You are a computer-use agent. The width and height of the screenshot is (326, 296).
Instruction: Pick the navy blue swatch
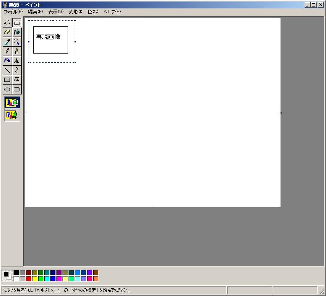53,273
